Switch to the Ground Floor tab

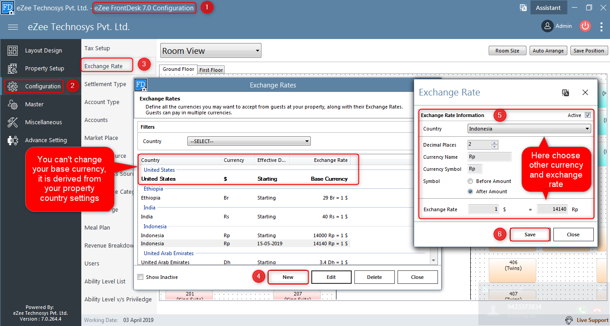[x=178, y=69]
